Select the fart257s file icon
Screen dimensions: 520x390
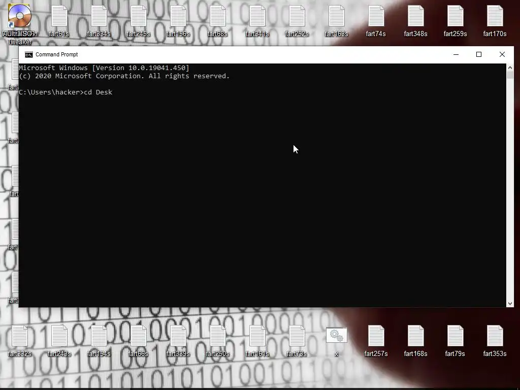click(x=376, y=336)
